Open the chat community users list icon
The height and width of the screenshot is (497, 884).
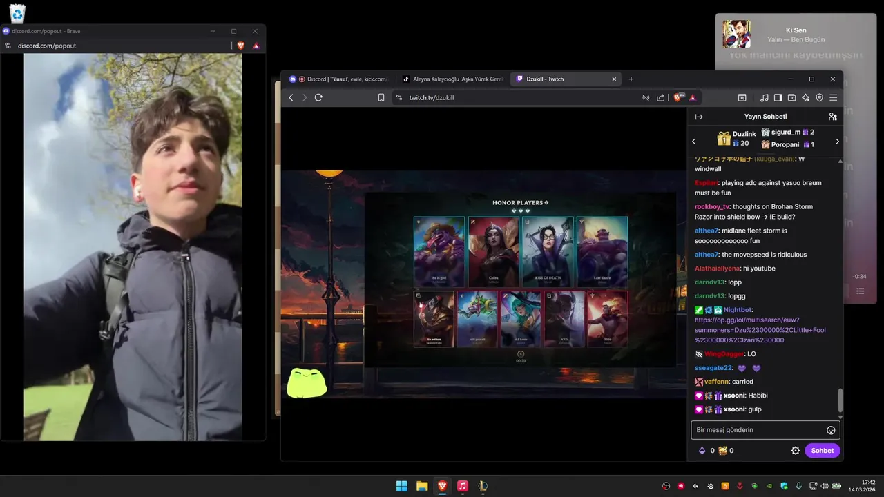point(832,117)
